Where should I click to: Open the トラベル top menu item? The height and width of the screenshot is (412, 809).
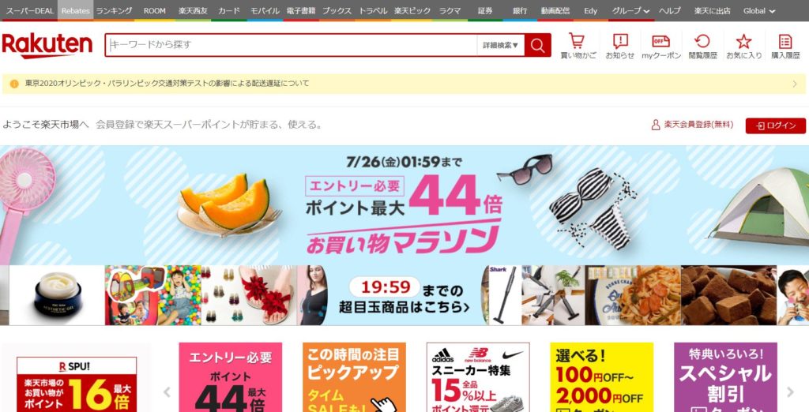[373, 10]
